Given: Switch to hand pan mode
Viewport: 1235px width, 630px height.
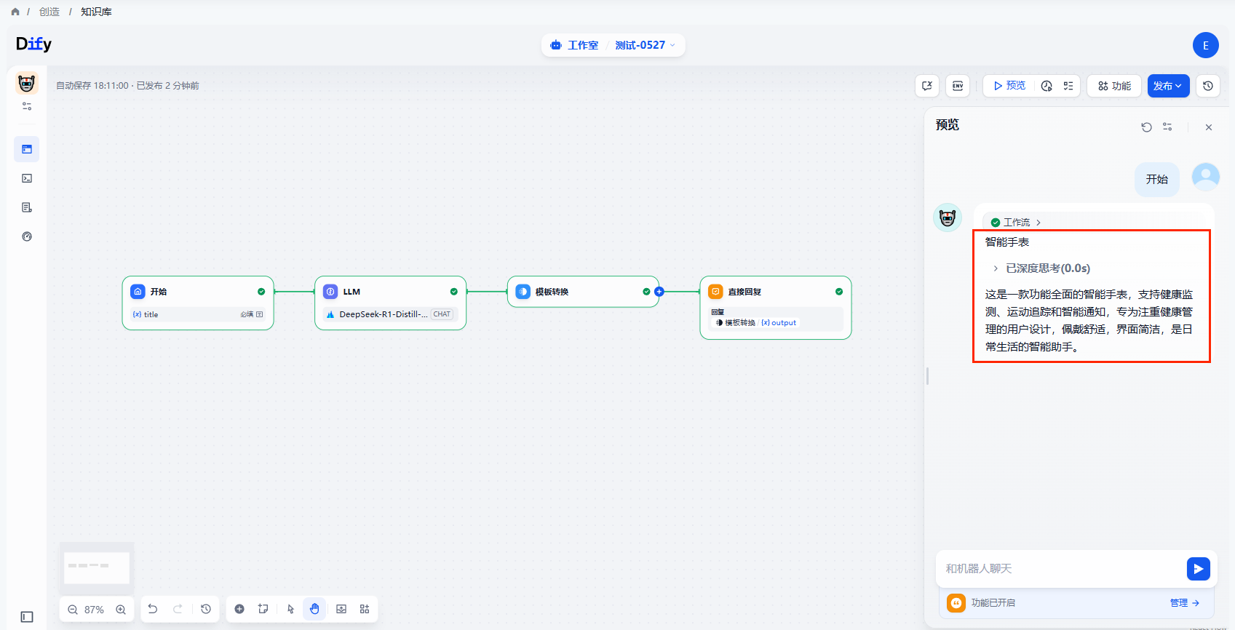Looking at the screenshot, I should [x=314, y=609].
